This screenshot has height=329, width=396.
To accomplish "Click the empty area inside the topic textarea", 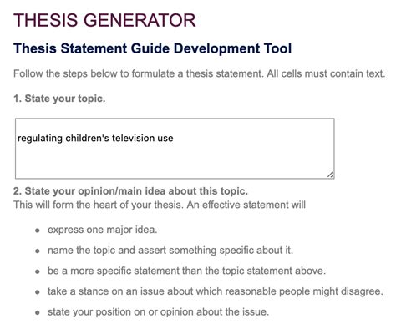I will 175,163.
